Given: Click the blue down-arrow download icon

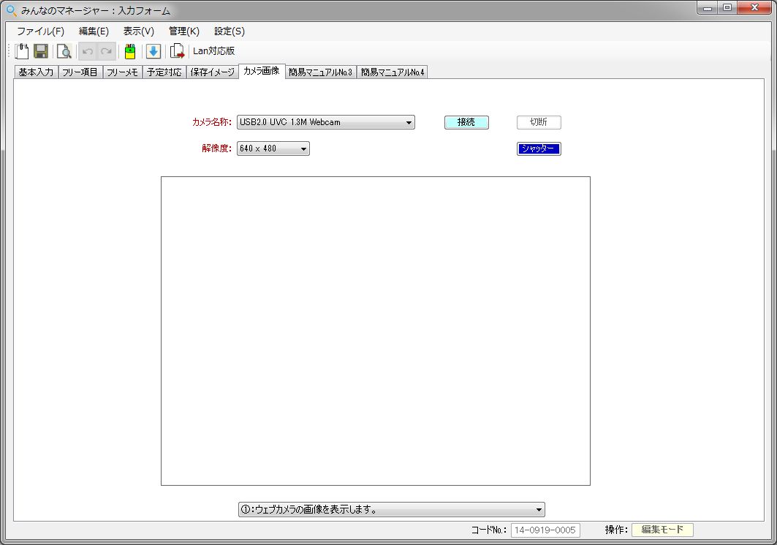Looking at the screenshot, I should [x=153, y=51].
